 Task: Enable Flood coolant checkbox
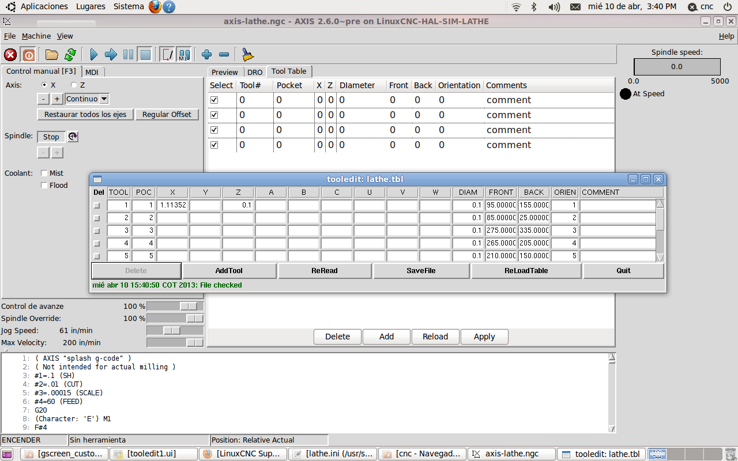[x=44, y=185]
